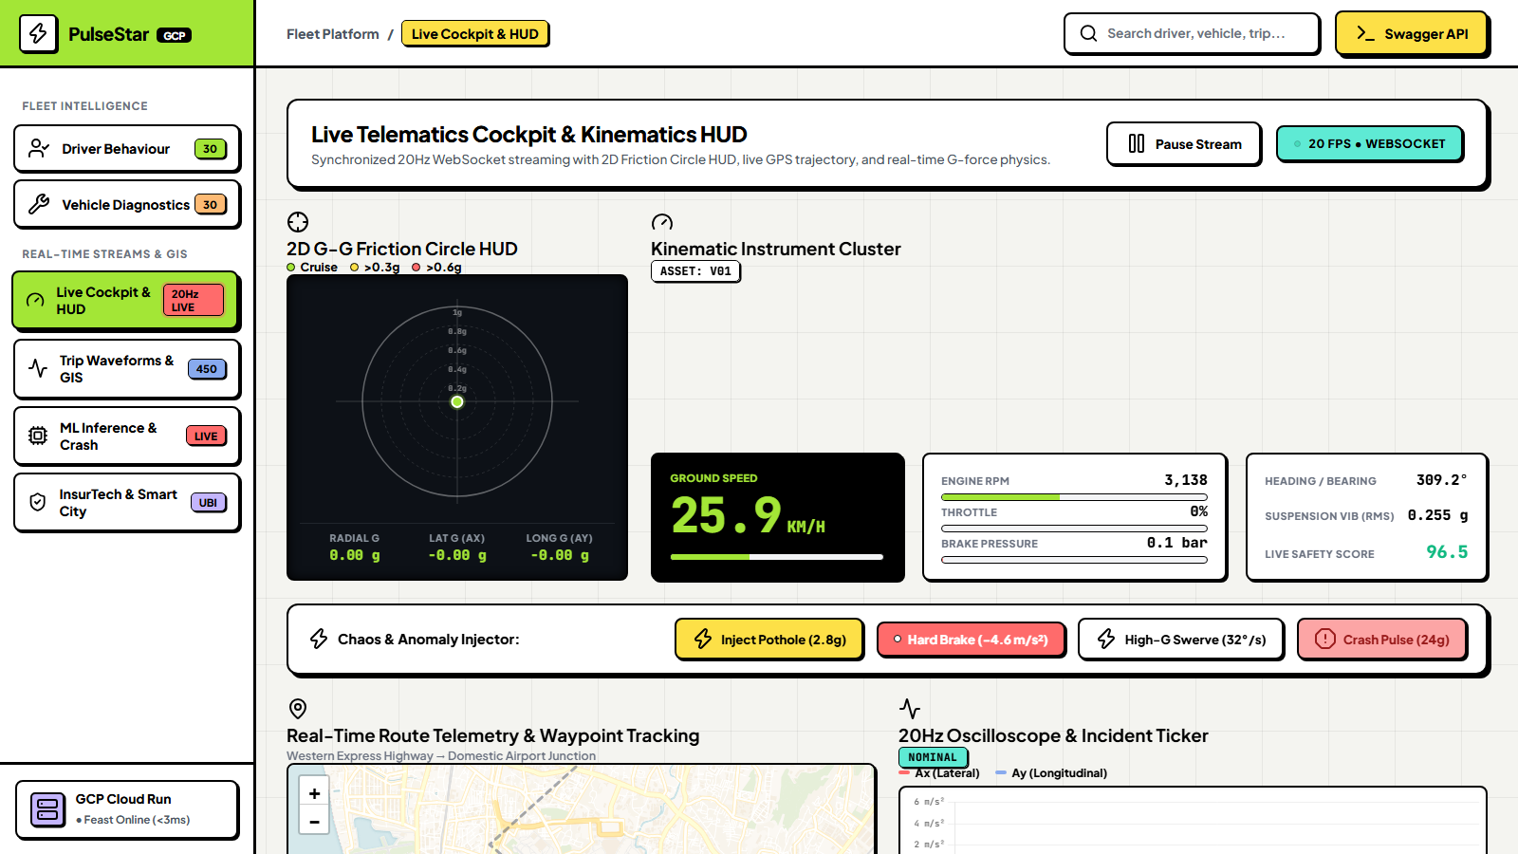1518x854 pixels.
Task: Click the friction circle crosshair icon
Action: [x=298, y=222]
